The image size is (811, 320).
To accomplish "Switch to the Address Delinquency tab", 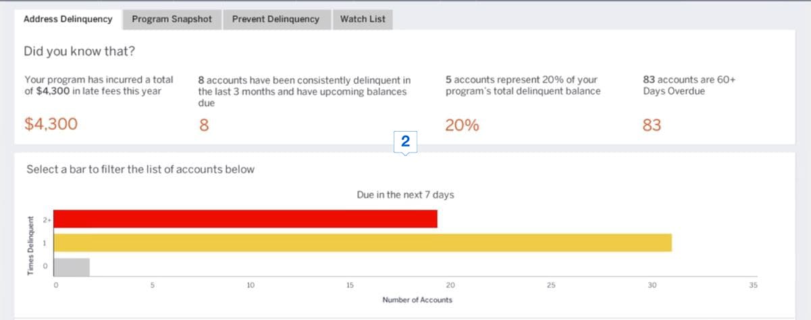I will pos(68,19).
